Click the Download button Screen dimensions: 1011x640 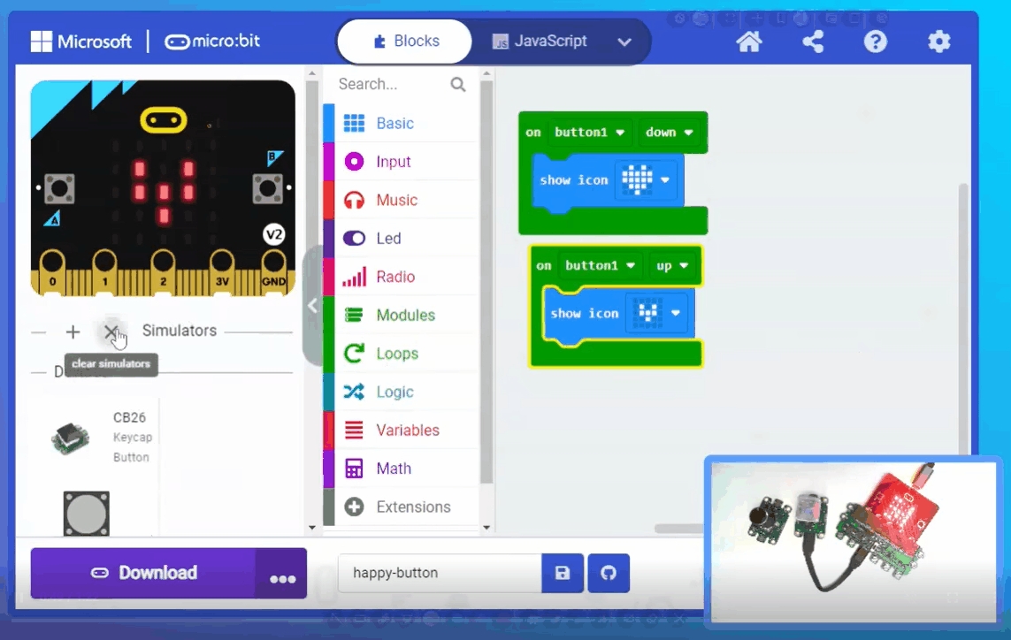pos(144,573)
